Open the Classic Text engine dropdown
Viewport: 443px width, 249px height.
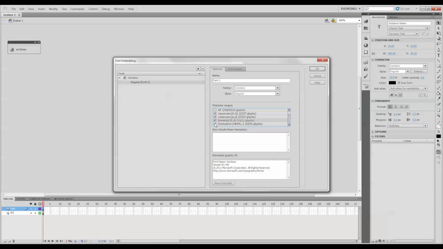tap(408, 28)
